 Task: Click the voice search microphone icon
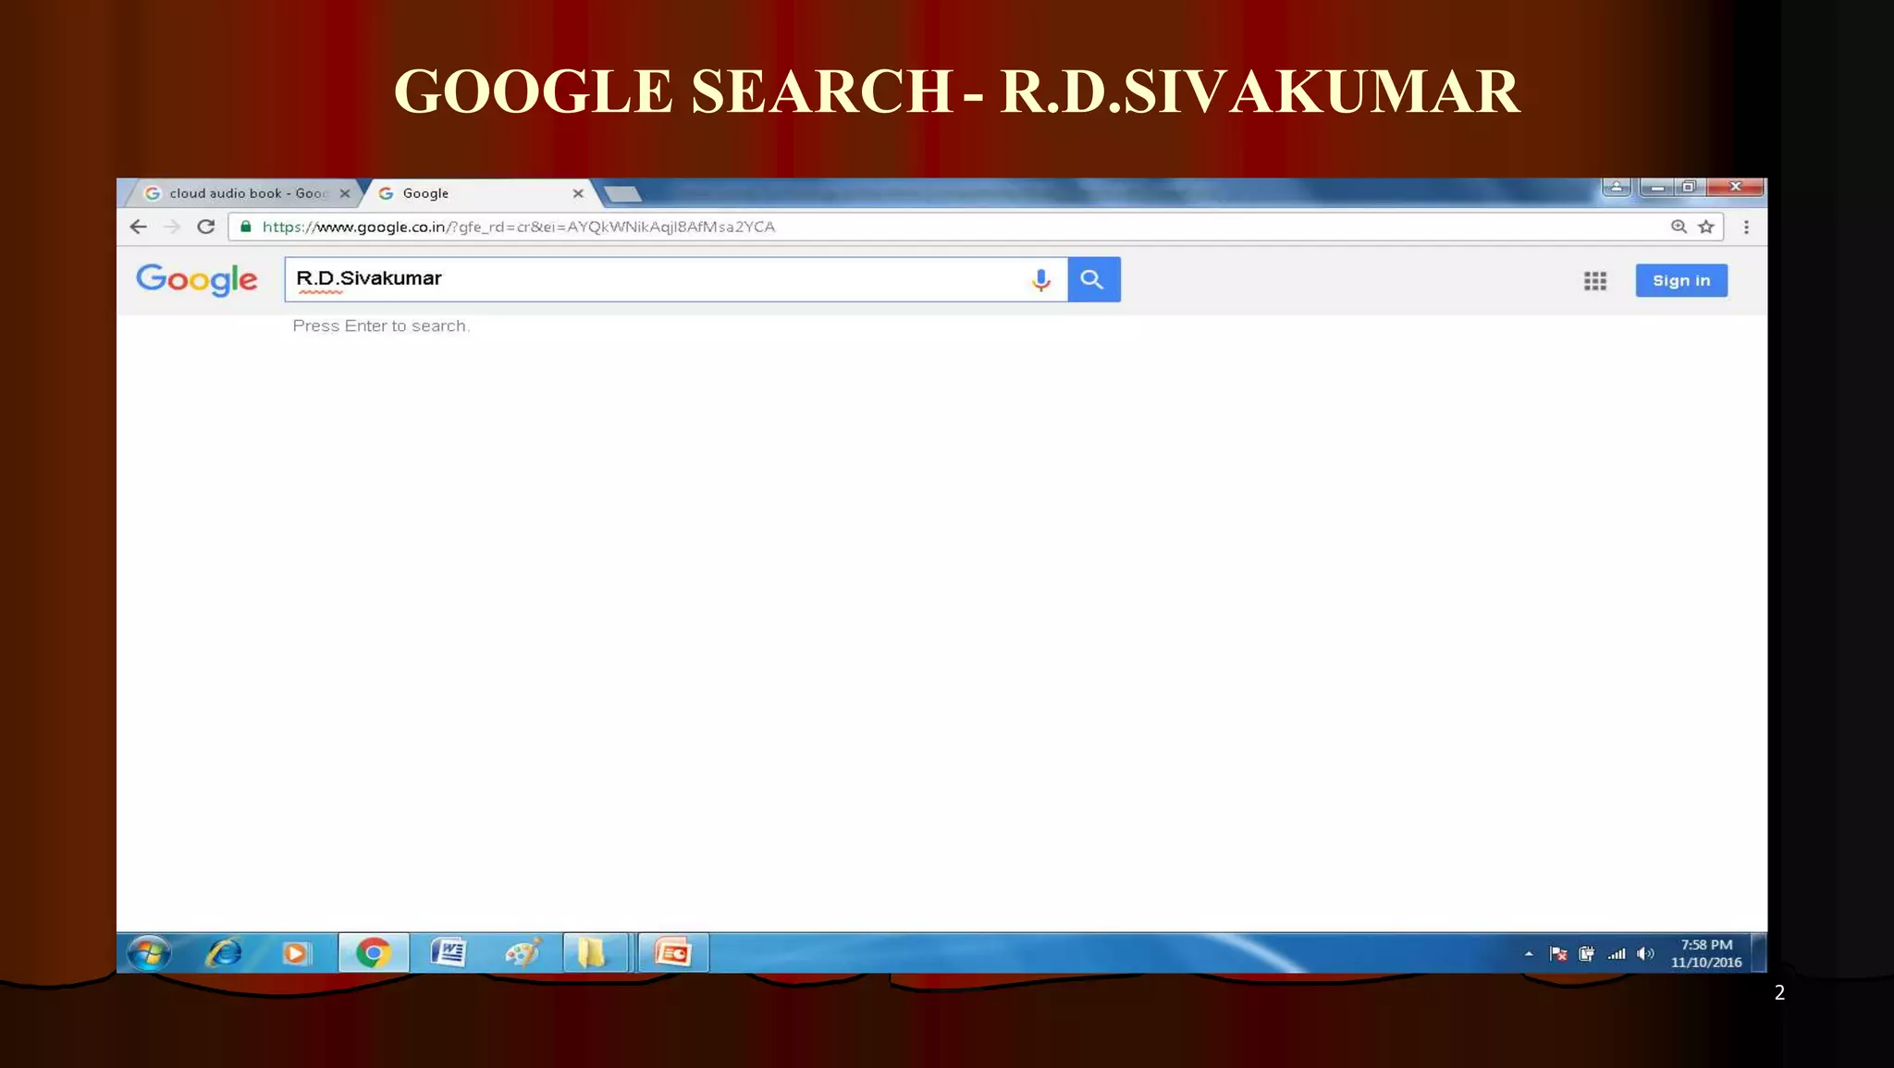[1040, 279]
